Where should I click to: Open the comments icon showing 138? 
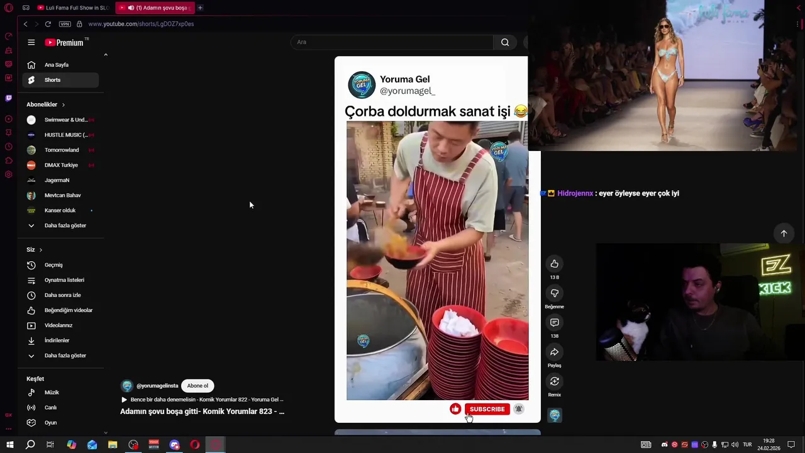point(554,323)
